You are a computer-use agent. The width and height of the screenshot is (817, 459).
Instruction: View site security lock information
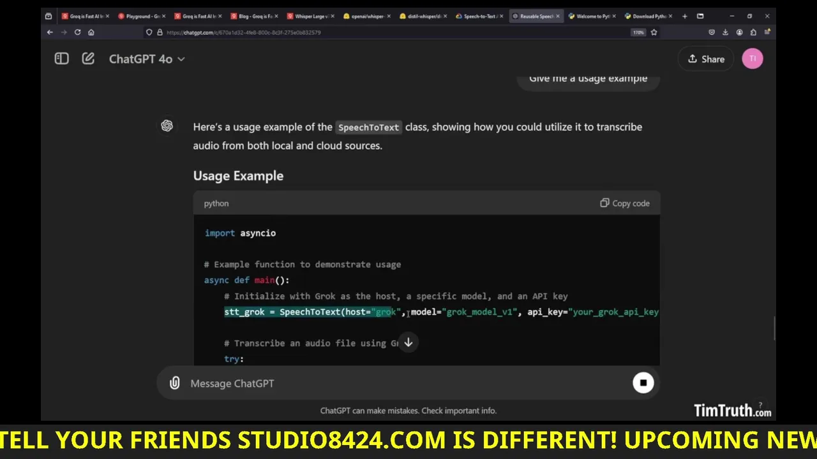[160, 33]
